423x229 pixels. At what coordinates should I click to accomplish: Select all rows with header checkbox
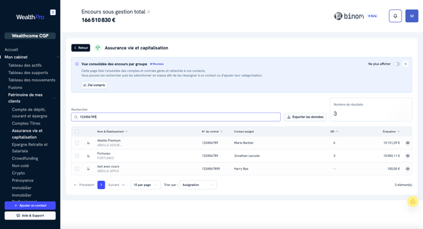(x=77, y=132)
